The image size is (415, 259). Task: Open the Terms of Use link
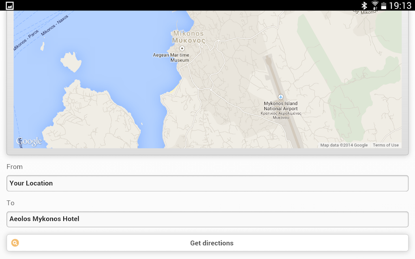pyautogui.click(x=386, y=145)
